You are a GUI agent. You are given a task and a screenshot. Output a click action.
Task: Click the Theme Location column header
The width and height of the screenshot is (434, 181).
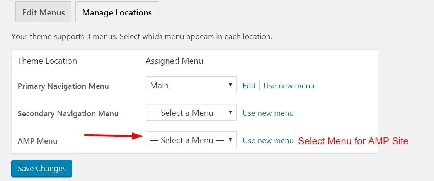pyautogui.click(x=47, y=61)
